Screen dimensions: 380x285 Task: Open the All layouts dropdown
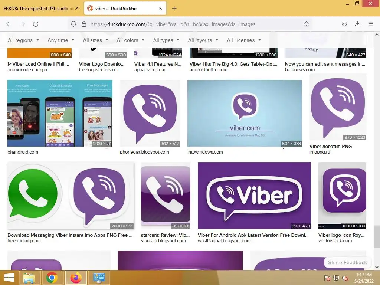[x=203, y=40]
